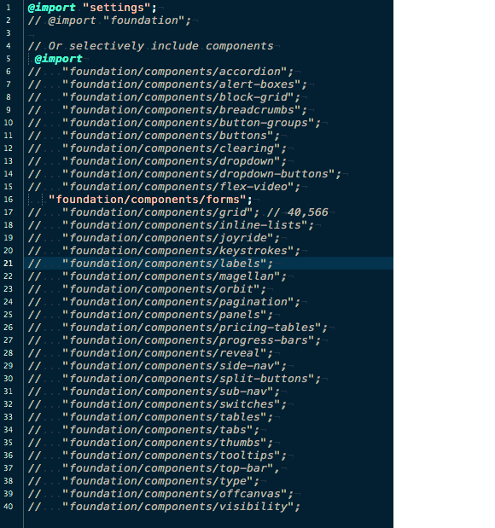Click the @import keyword on line 5
Screen dimensions: 495x528
click(x=59, y=59)
